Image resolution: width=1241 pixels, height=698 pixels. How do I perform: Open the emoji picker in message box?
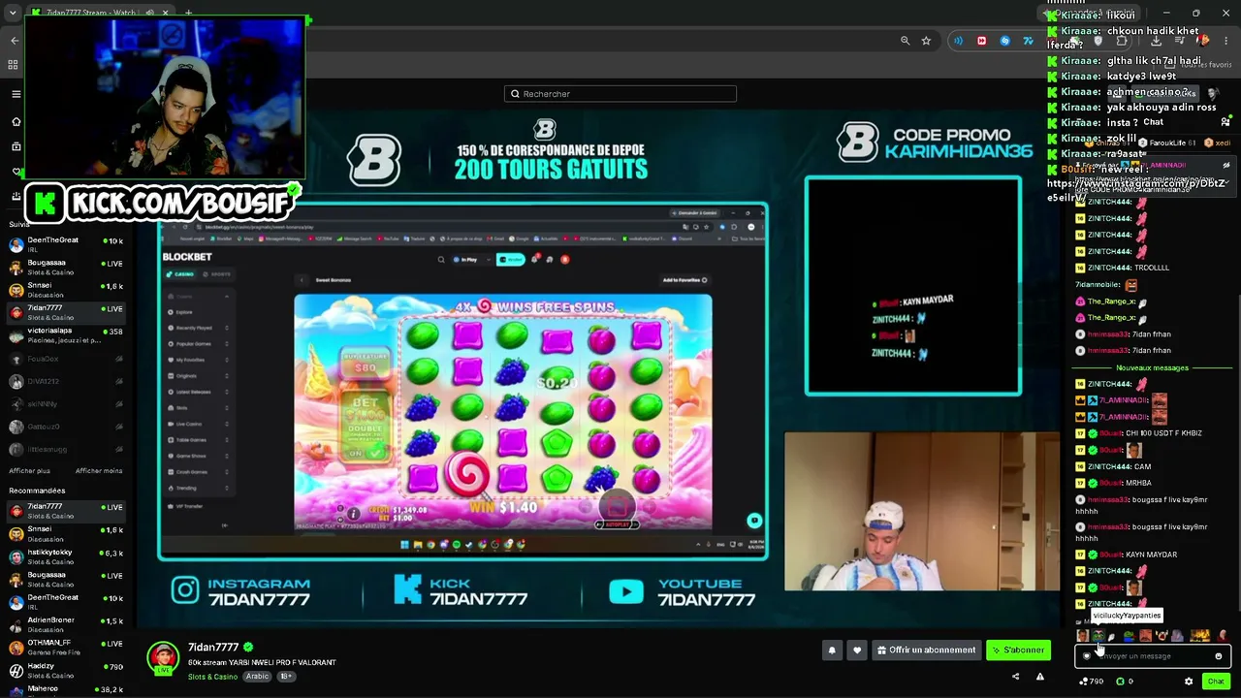click(x=1219, y=656)
